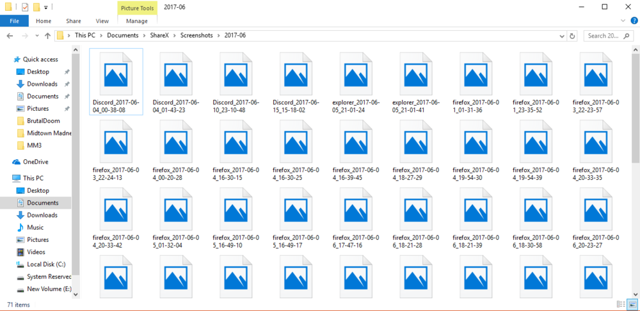Open the File ribbon tab
Screen dimensions: 640x311
click(14, 21)
